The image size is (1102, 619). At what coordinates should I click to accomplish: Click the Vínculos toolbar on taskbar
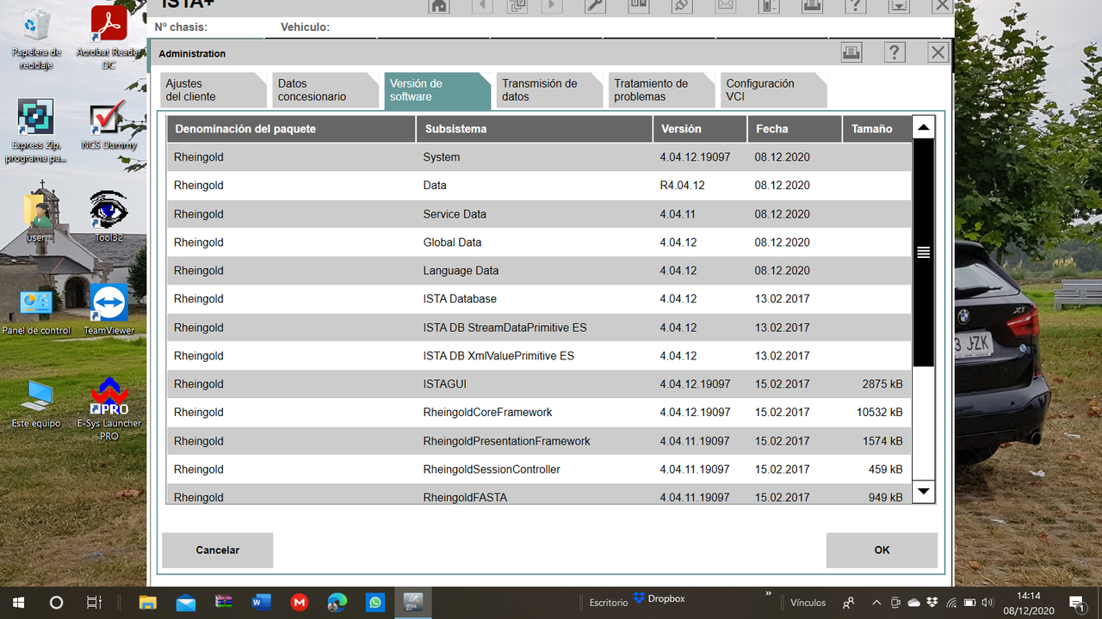808,603
